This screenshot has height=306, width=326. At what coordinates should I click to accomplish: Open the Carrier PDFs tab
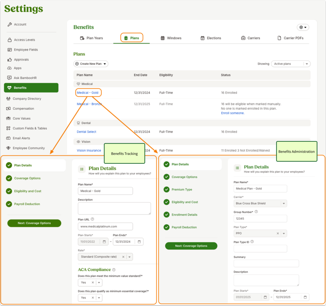291,38
